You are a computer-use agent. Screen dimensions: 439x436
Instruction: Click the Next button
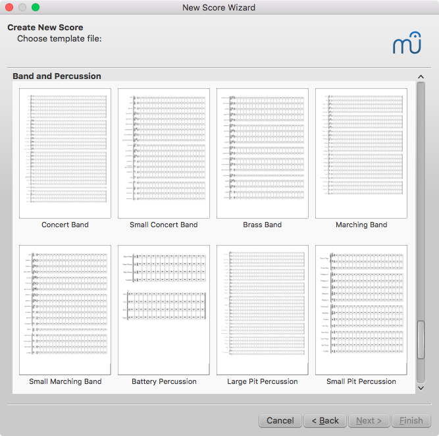pyautogui.click(x=369, y=421)
